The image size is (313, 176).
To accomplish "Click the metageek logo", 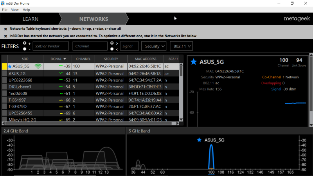I will coord(297,19).
